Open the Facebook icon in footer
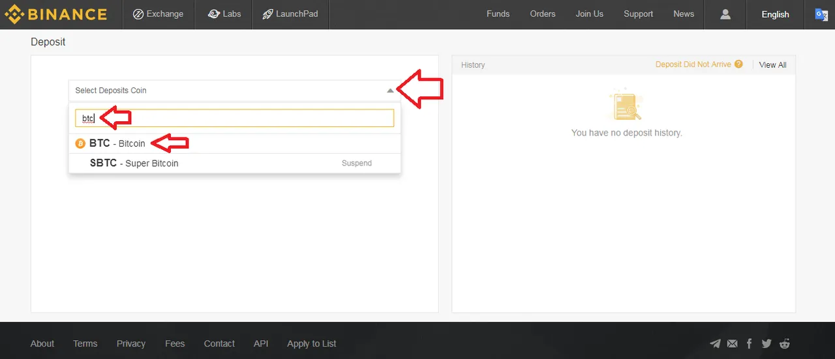 point(749,343)
